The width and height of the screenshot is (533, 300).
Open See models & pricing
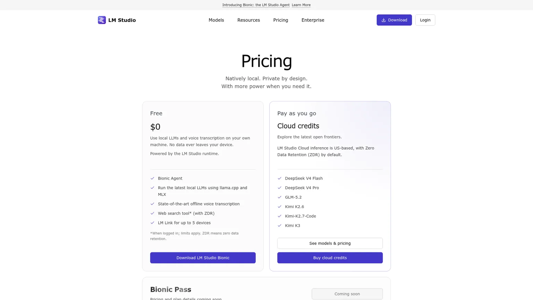tap(330, 243)
